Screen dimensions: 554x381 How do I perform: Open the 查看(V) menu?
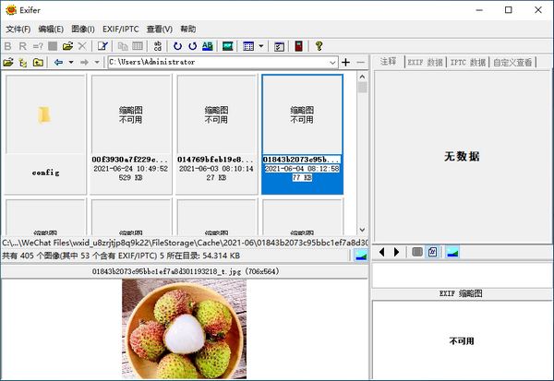160,29
